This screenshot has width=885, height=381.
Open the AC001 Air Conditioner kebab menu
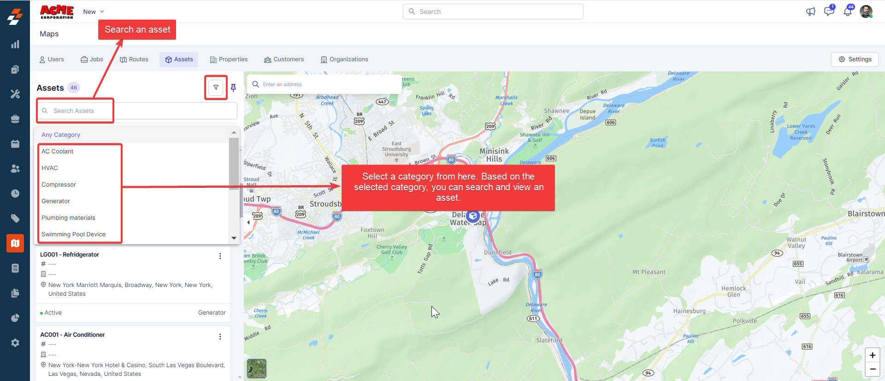click(x=220, y=337)
